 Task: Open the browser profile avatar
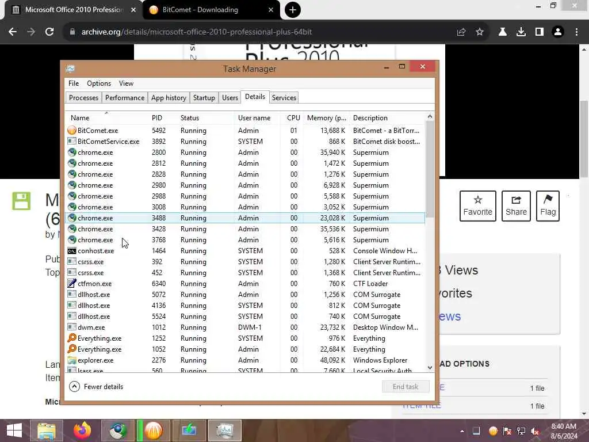(558, 32)
